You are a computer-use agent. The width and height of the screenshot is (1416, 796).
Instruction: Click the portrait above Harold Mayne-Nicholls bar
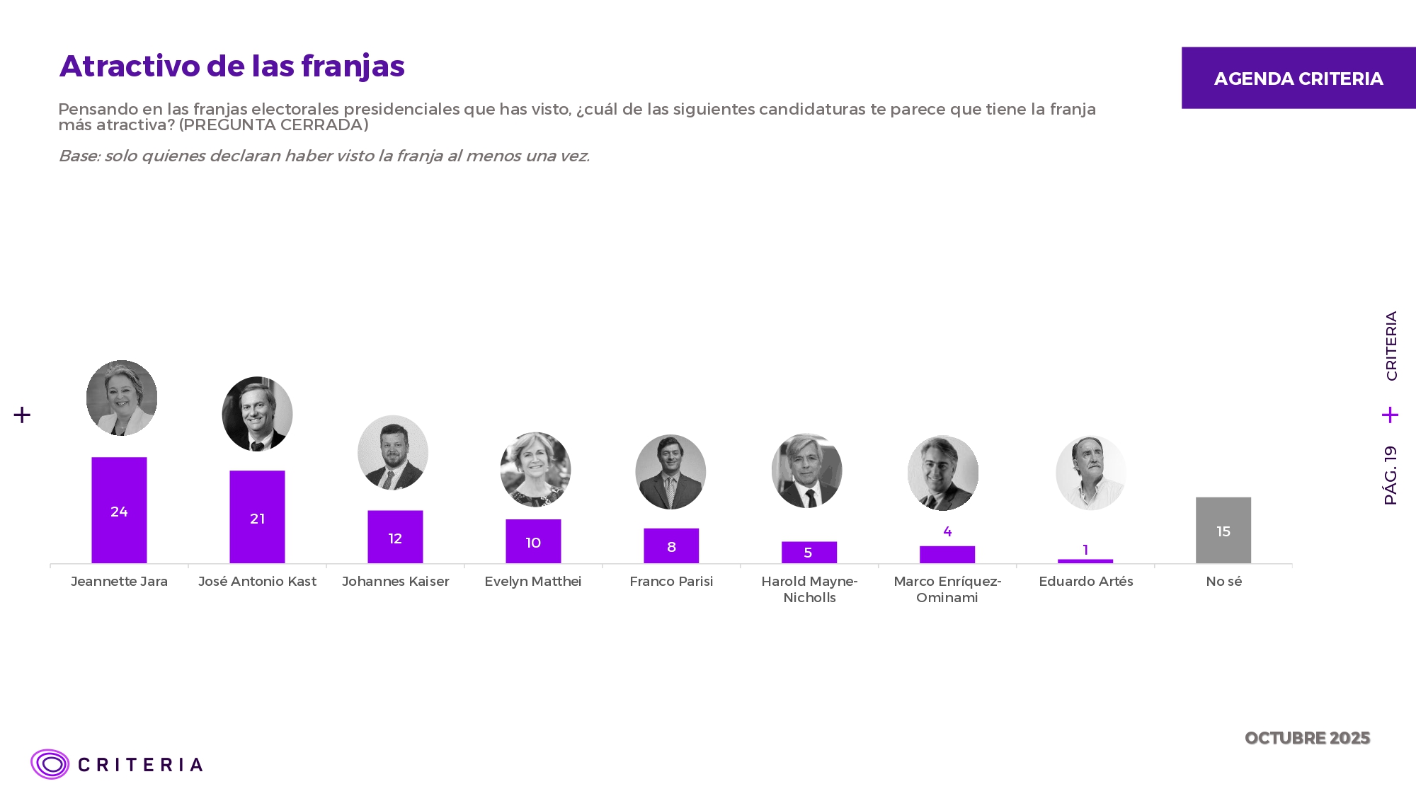(x=806, y=471)
